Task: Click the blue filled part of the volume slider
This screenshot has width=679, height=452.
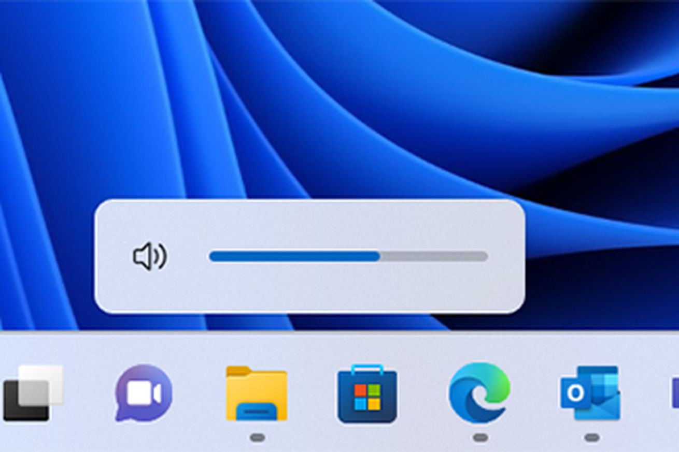Action: [293, 256]
